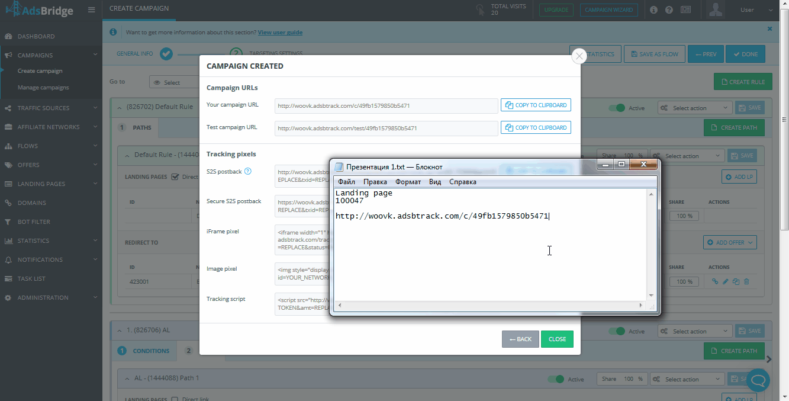The height and width of the screenshot is (401, 789).
Task: Click the info icon in top bar
Action: (653, 10)
